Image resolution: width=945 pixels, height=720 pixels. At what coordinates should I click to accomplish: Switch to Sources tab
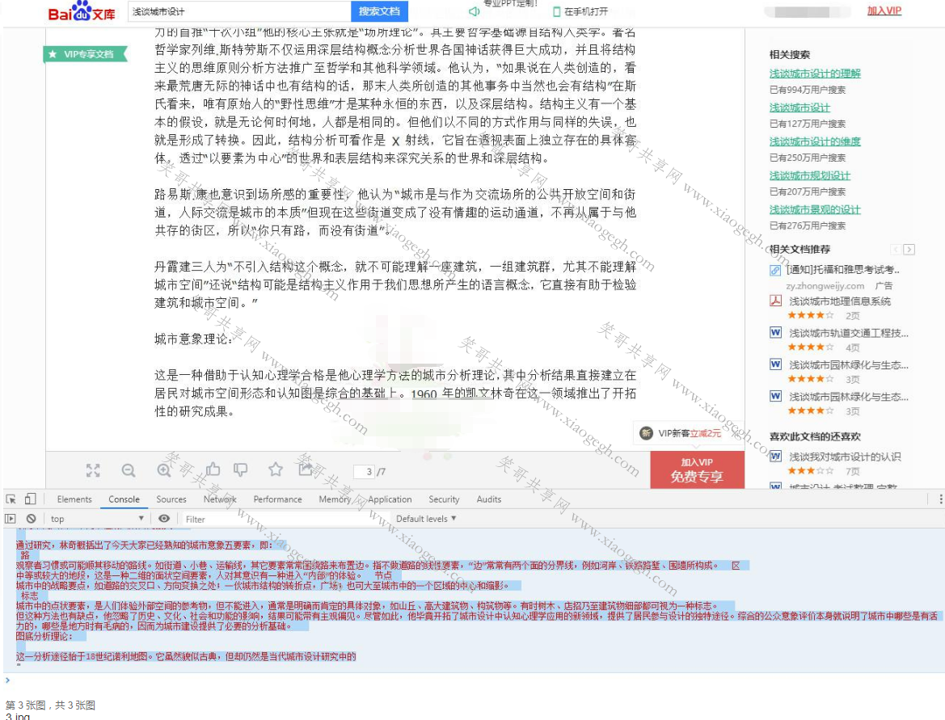tap(171, 499)
